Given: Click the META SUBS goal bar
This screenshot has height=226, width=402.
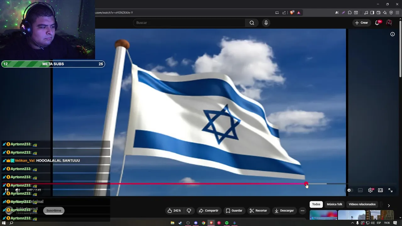Looking at the screenshot, I should [53, 64].
